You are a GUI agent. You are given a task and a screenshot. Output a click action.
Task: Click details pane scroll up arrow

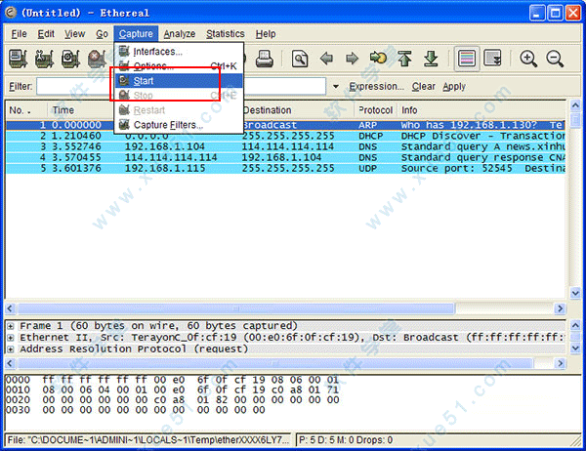[x=575, y=325]
